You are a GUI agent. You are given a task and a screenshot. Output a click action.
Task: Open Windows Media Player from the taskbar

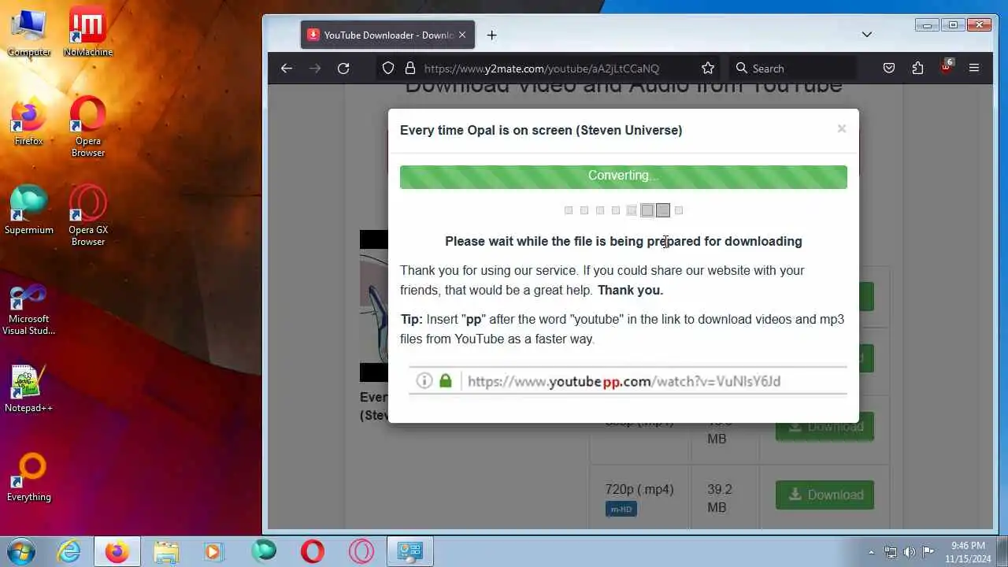214,551
